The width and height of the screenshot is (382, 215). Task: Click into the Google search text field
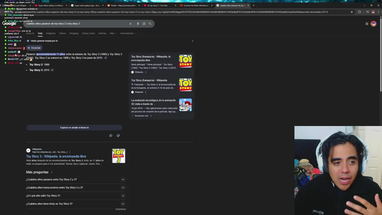pyautogui.click(x=76, y=24)
